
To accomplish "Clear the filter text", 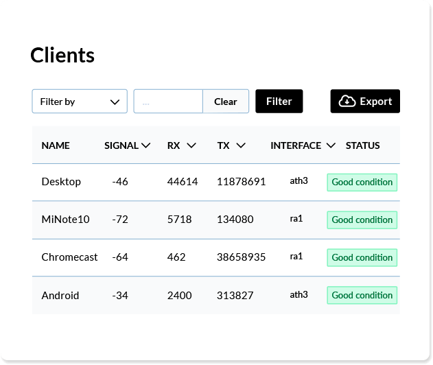I will click(226, 101).
